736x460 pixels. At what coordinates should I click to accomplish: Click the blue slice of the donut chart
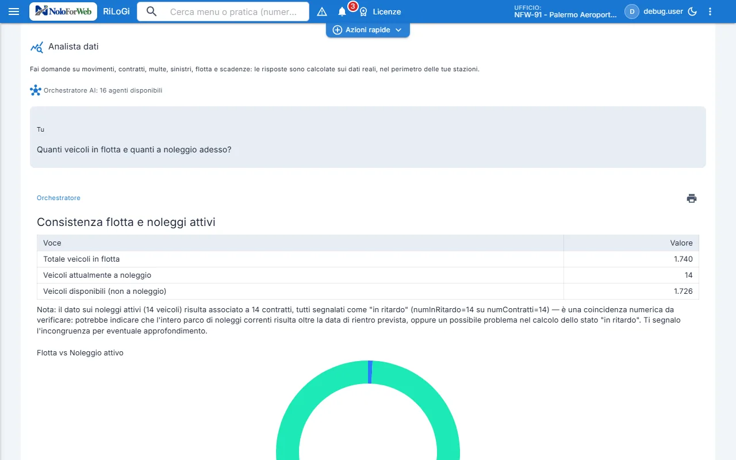pos(370,372)
